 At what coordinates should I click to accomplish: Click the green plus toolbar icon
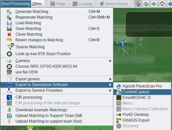(x=154, y=4)
